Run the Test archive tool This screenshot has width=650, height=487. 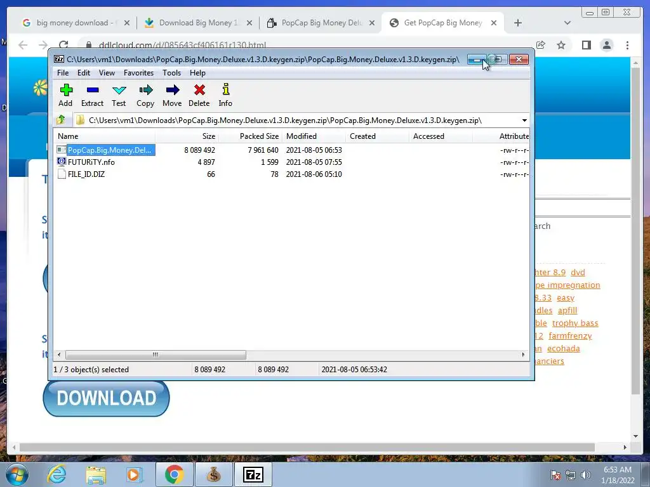point(119,95)
